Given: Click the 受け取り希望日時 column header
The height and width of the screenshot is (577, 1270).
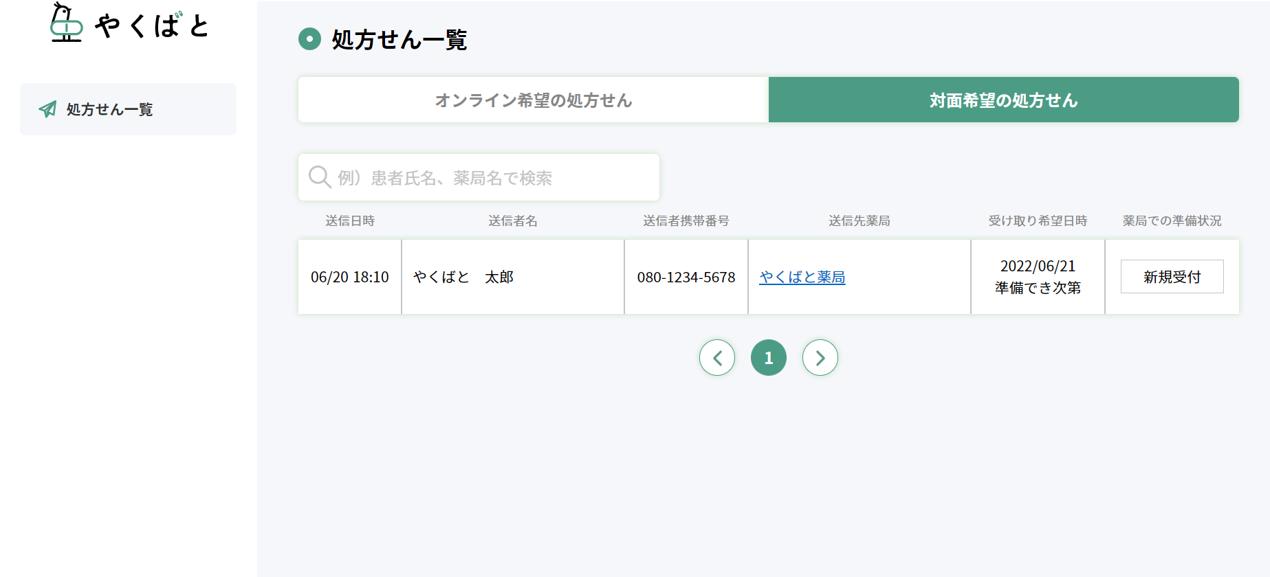Looking at the screenshot, I should point(1038,220).
